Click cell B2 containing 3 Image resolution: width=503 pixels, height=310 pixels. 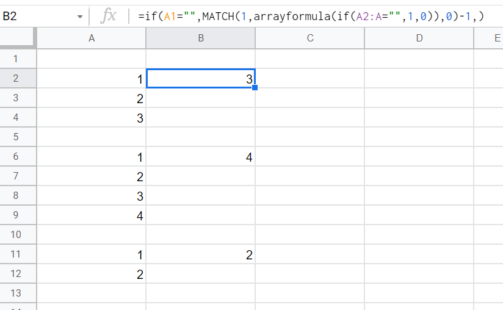pyautogui.click(x=201, y=78)
